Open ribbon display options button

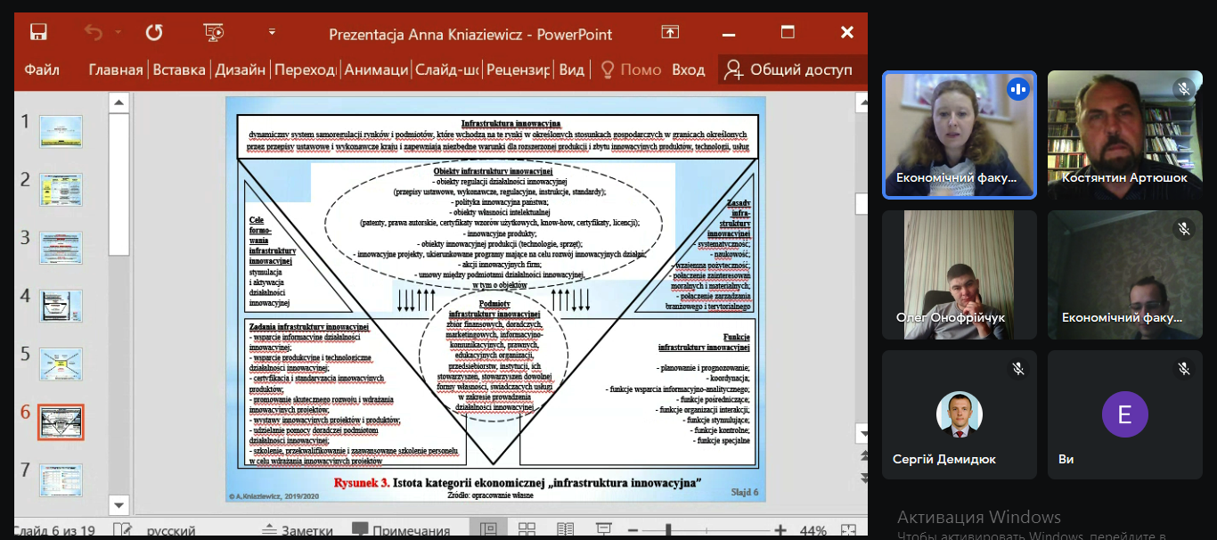(670, 33)
